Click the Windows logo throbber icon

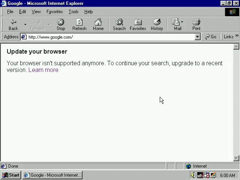232,12
